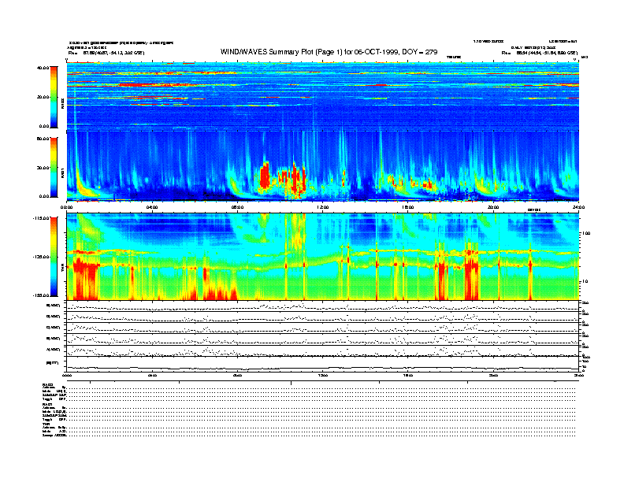Image resolution: width=624 pixels, height=482 pixels.
Task: Click the 10 tick label on TNR right axis
Action: (585, 282)
